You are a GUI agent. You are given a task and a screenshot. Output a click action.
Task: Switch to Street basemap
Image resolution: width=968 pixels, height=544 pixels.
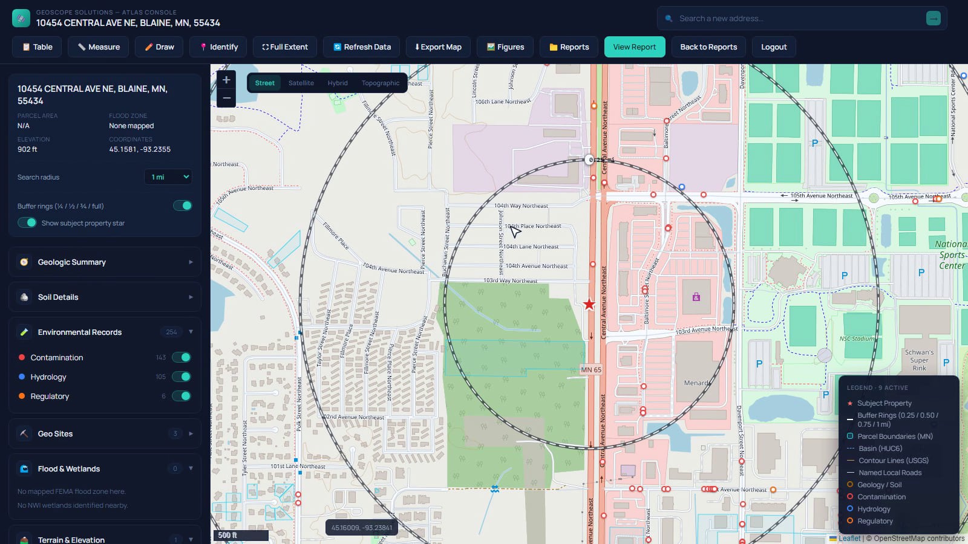pos(264,83)
